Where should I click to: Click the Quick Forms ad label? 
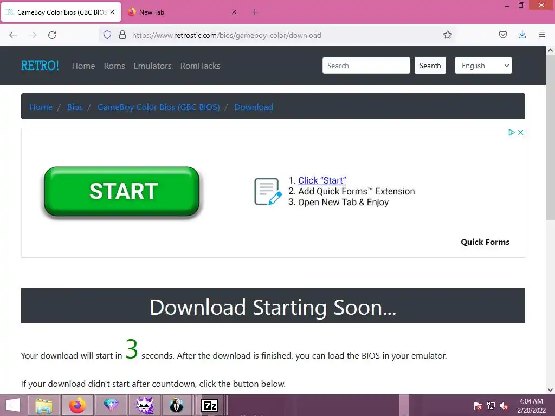[485, 242]
